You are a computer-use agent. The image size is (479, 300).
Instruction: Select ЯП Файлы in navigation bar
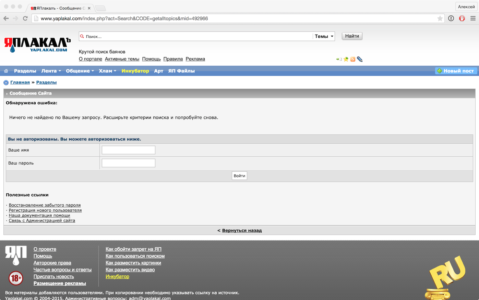pos(181,71)
